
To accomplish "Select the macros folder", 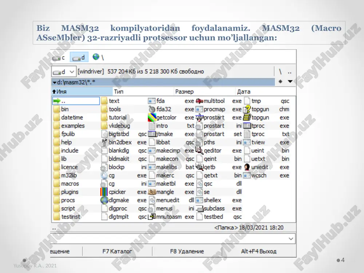I will (x=66, y=183).
